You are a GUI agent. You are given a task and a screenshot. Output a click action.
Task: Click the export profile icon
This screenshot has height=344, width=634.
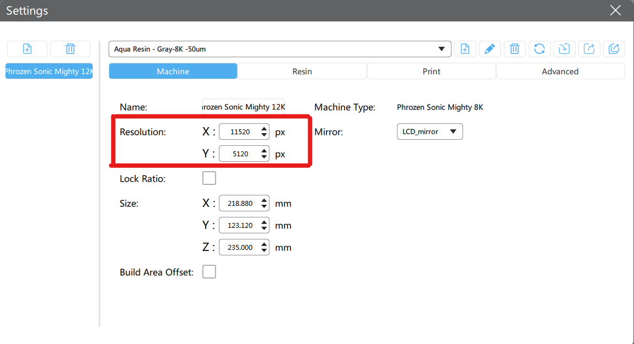(589, 49)
